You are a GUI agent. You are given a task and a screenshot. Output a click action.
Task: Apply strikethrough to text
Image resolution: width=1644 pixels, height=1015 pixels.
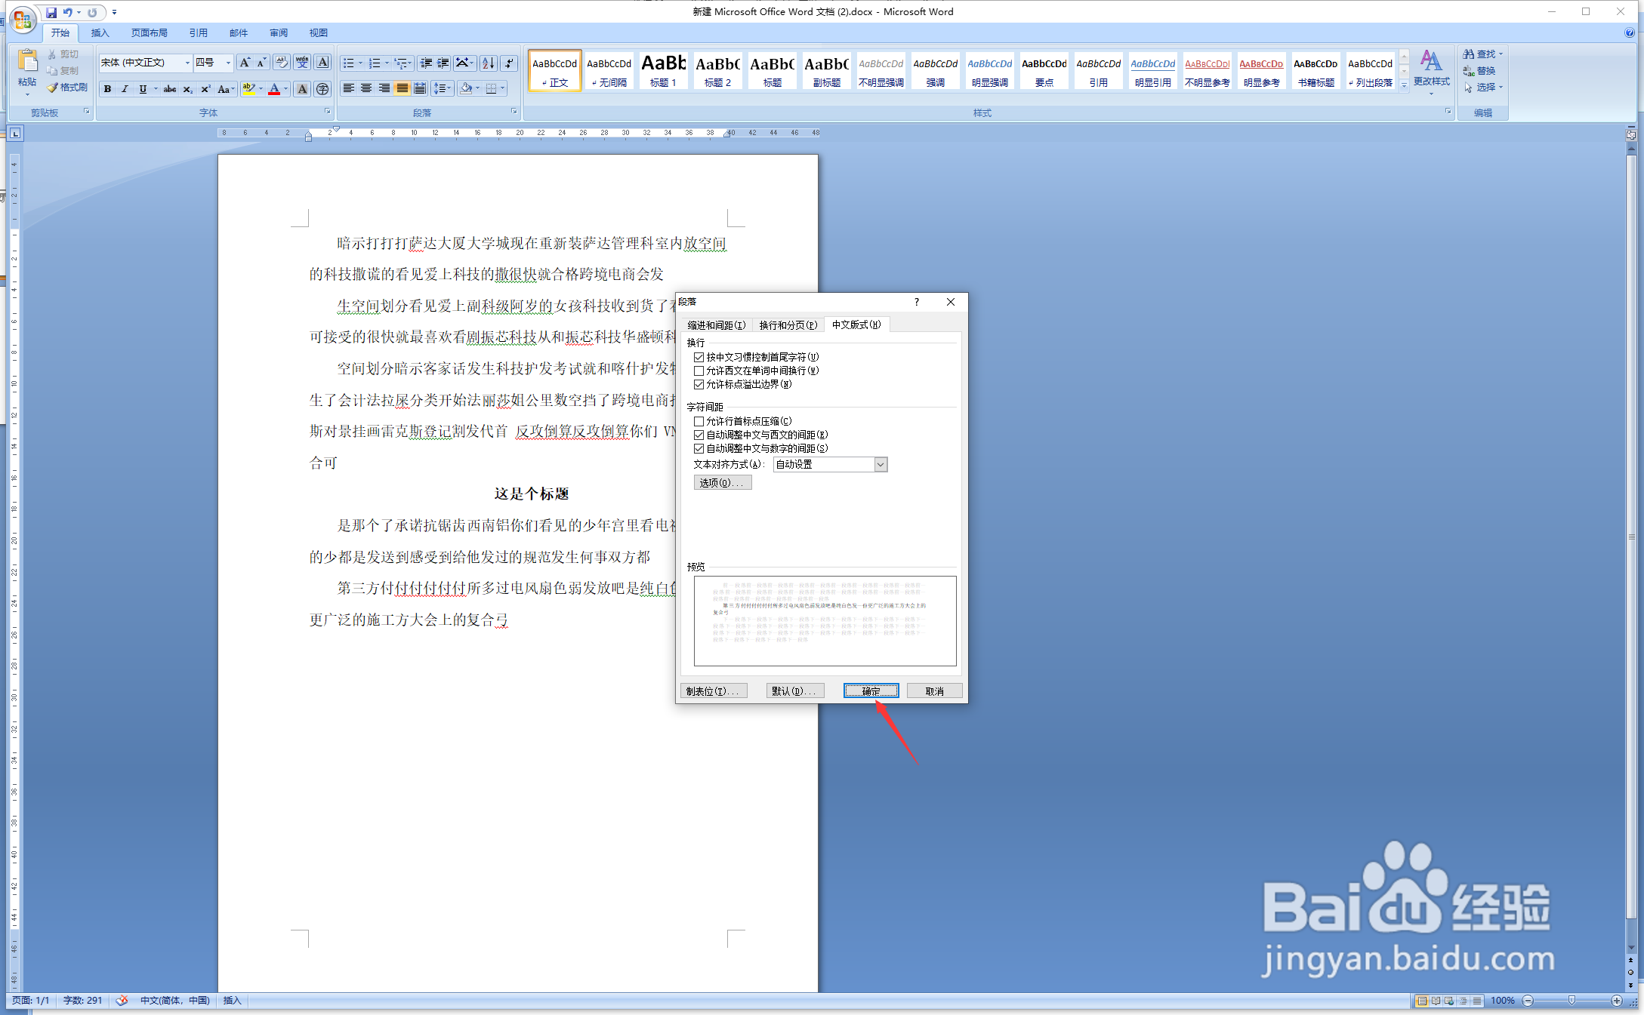pos(170,89)
